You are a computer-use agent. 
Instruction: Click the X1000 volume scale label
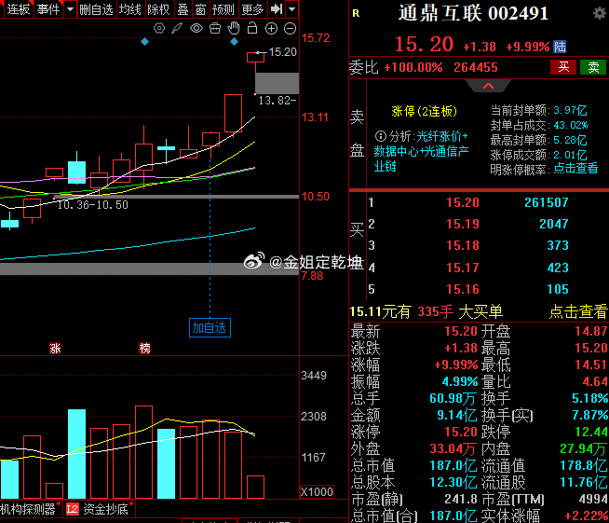tap(317, 492)
